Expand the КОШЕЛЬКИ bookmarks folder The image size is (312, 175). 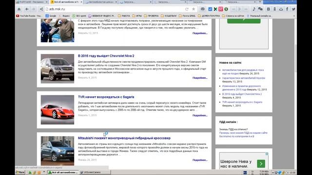point(169,16)
